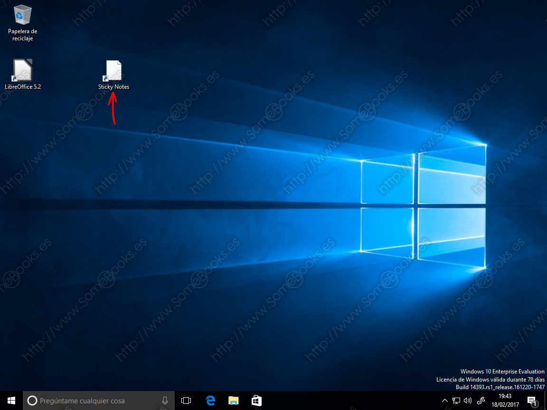Screen dimensions: 547x410
Task: Expand the hidden tray icons chevron
Action: pyautogui.click(x=444, y=401)
